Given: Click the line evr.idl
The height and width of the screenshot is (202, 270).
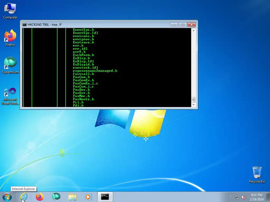Looking at the screenshot, I should click(80, 49).
